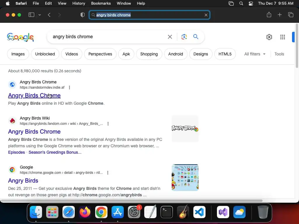Viewport: 299px width, 224px height.
Task: Open the sandstormdev Angry Birds Chrome link
Action: click(x=34, y=95)
